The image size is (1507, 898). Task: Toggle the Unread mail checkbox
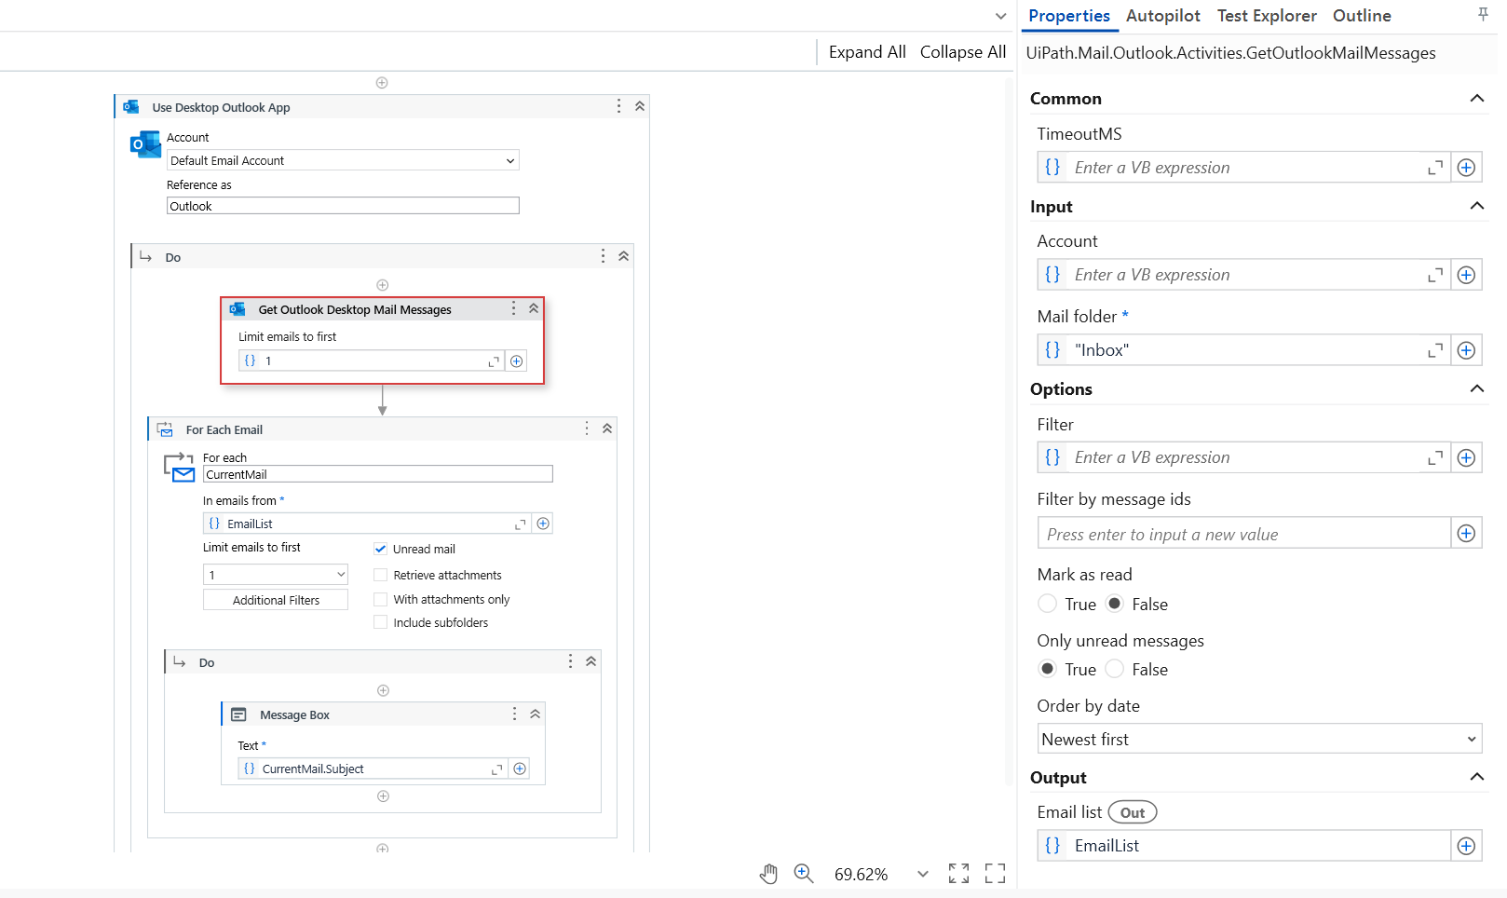pos(380,549)
